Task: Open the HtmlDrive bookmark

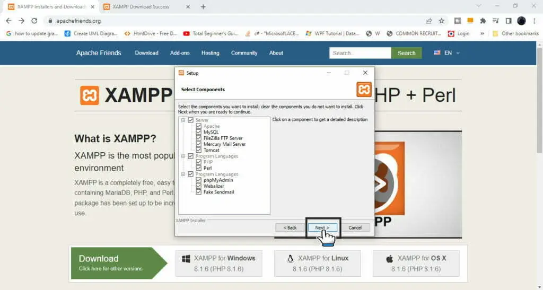Action: [151, 33]
